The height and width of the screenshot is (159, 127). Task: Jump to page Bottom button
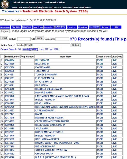(105, 27)
